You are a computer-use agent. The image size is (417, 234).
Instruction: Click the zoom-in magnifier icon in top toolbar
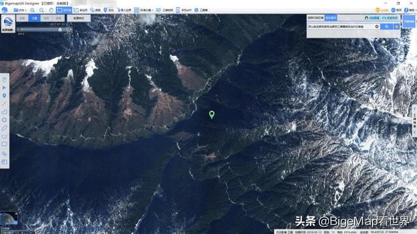33,10
